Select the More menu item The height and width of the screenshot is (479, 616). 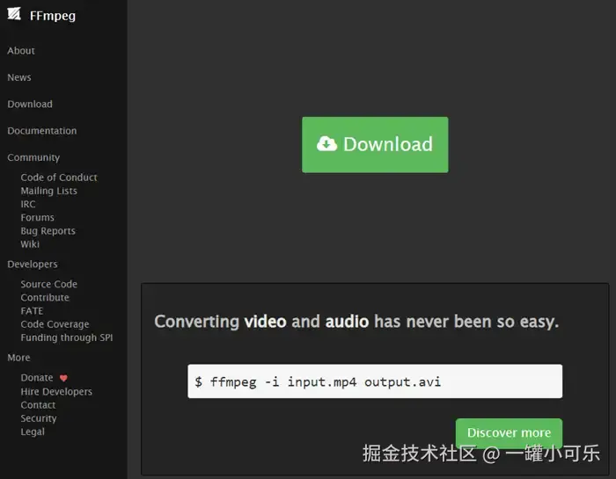(18, 358)
